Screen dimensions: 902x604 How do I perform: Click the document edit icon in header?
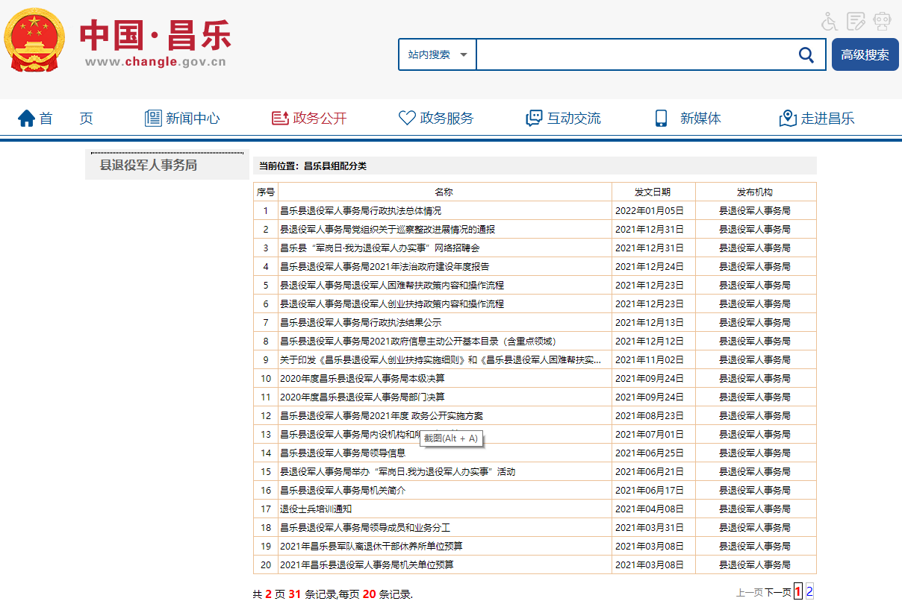pos(856,22)
